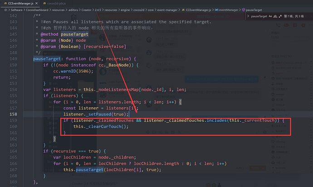The width and height of the screenshot is (313, 187).
Task: Click line number 142 in the gutter
Action: 13,16
